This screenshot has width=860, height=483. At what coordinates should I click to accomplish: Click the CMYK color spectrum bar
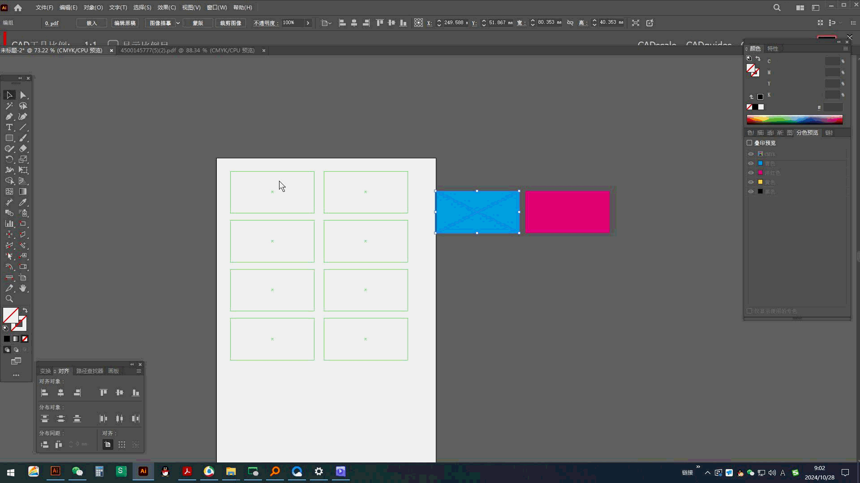coord(795,119)
